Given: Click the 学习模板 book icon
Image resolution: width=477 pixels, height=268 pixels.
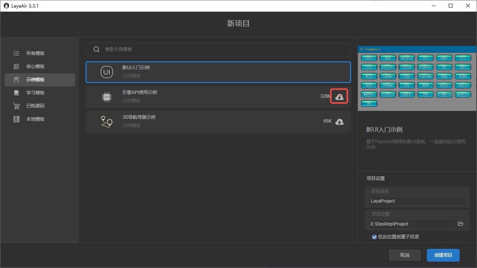Looking at the screenshot, I should pyautogui.click(x=16, y=93).
